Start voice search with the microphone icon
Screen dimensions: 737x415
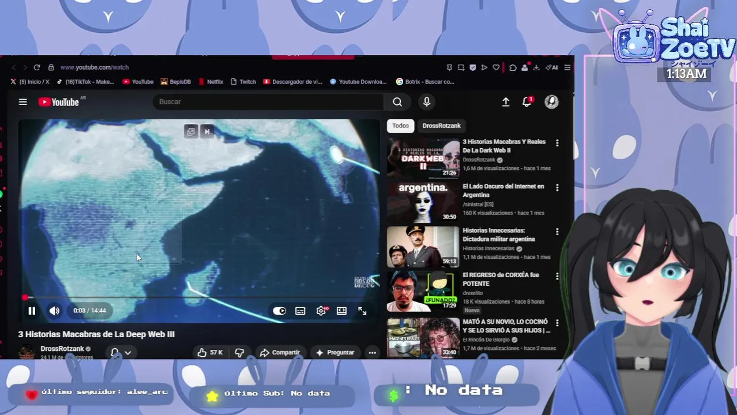pyautogui.click(x=427, y=102)
